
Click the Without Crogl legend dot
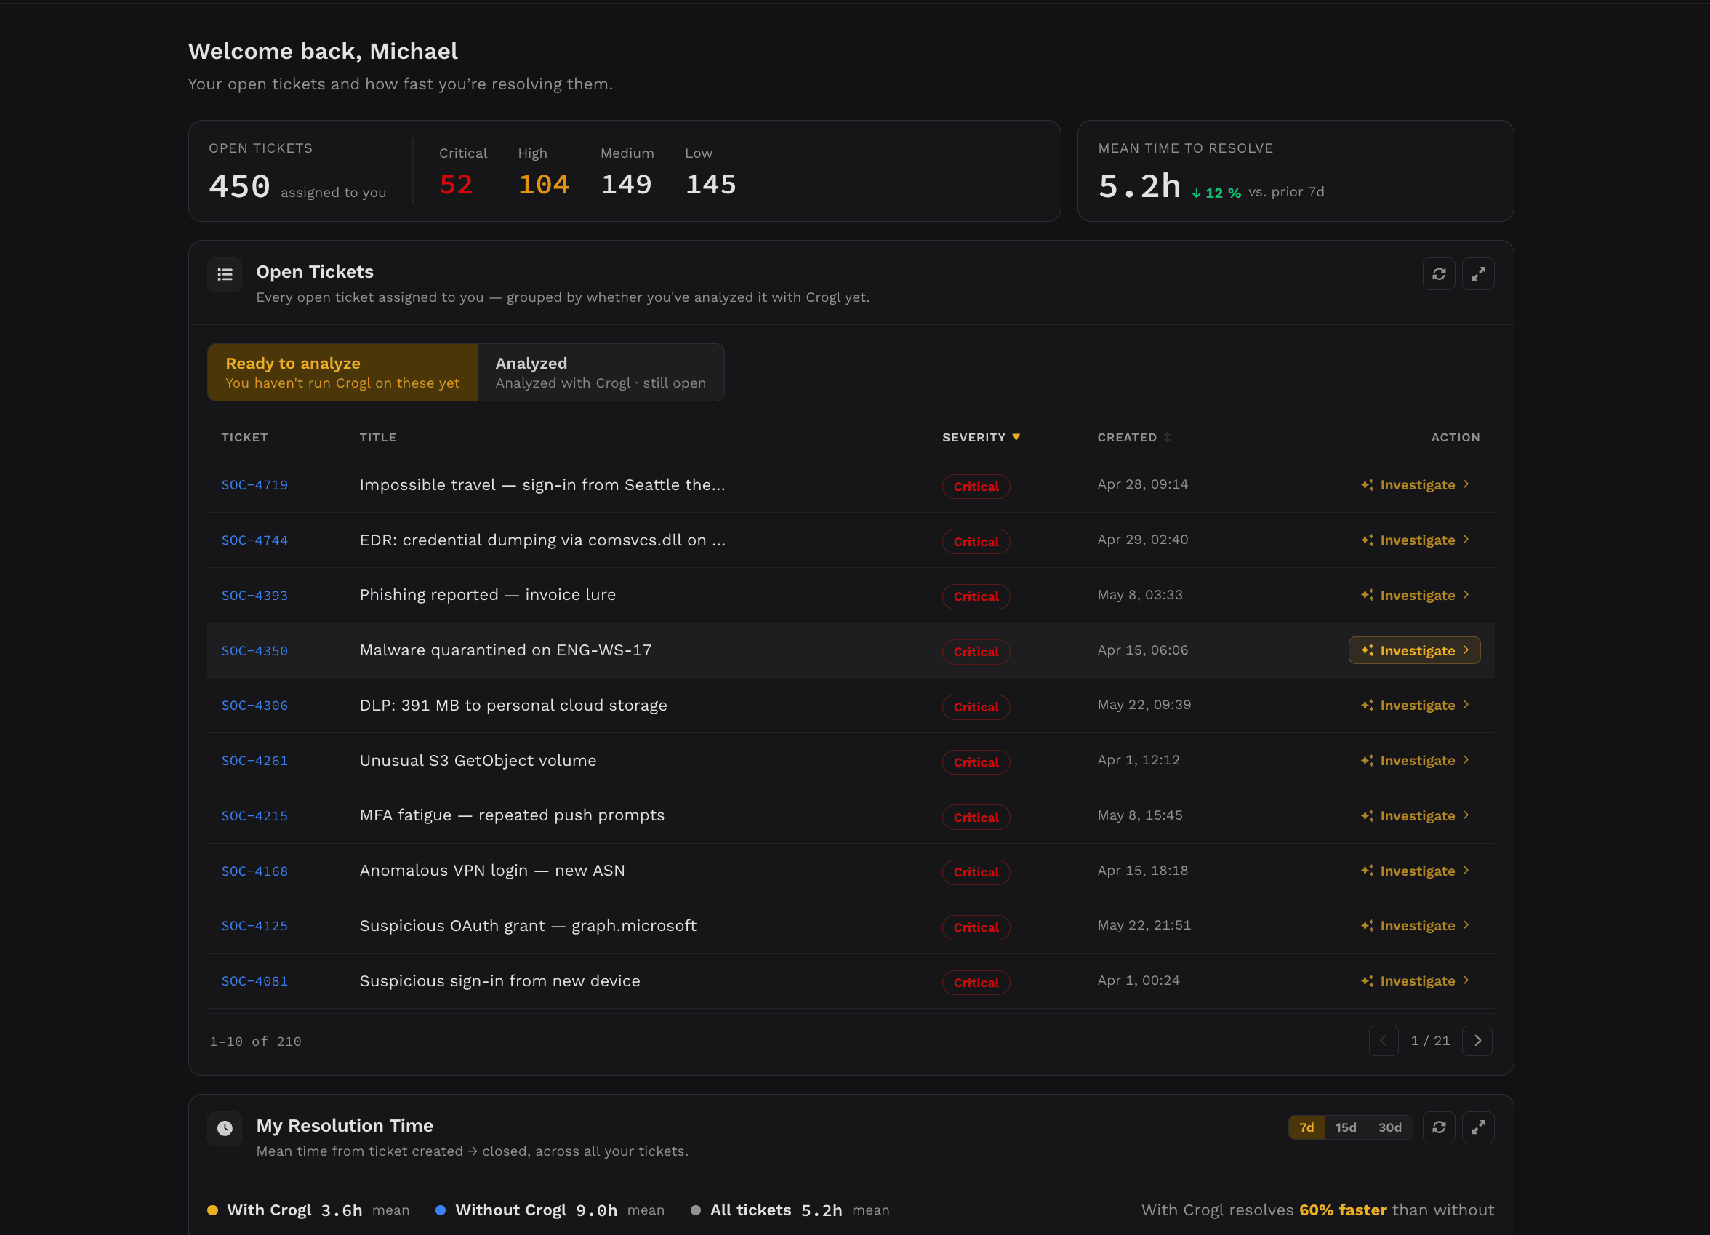pos(441,1210)
